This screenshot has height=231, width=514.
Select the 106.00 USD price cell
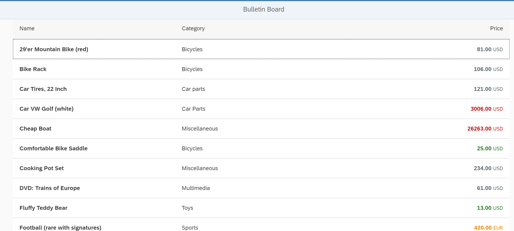point(488,69)
